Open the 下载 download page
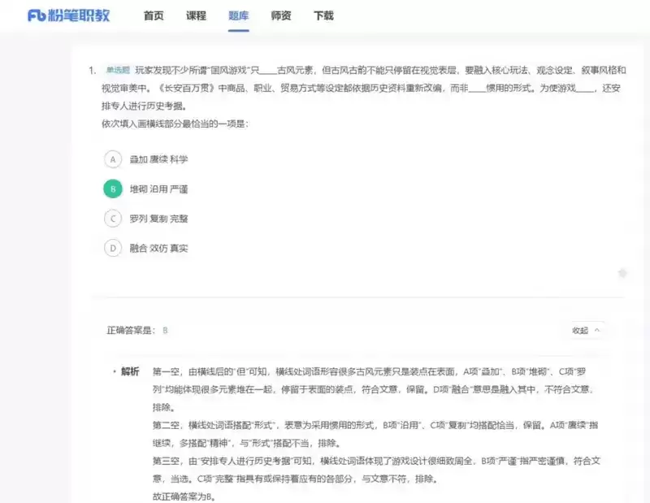This screenshot has width=650, height=503. pyautogui.click(x=323, y=15)
